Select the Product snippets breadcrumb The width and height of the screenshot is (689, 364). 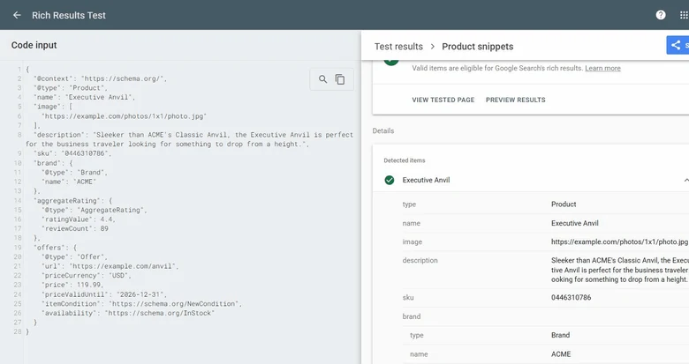[x=478, y=47]
